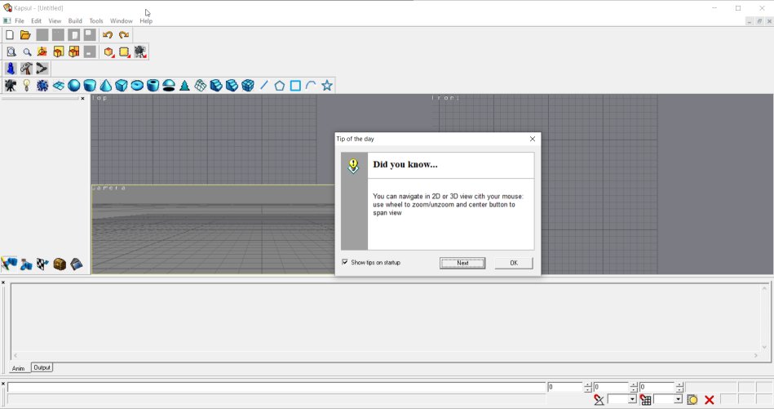Choose the arc curve tool
The height and width of the screenshot is (409, 774).
(311, 86)
